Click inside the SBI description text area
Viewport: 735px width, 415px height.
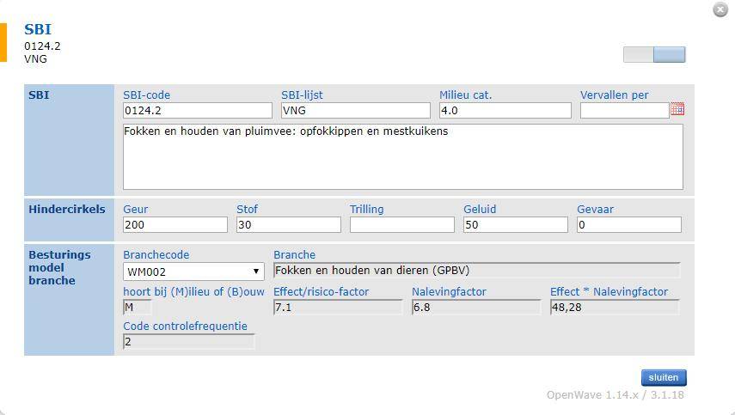[402, 157]
